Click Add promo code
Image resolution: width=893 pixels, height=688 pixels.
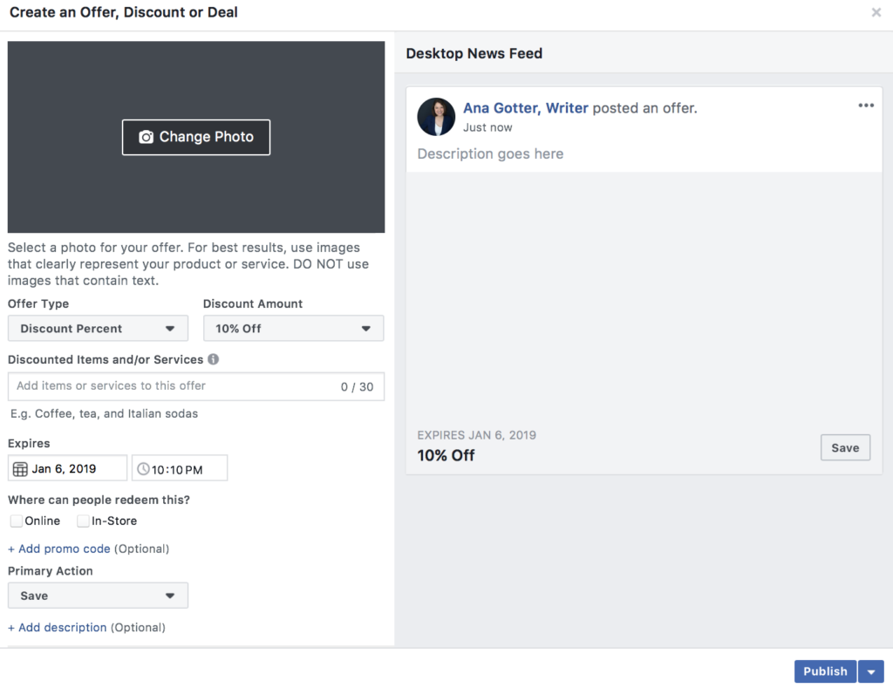point(58,548)
